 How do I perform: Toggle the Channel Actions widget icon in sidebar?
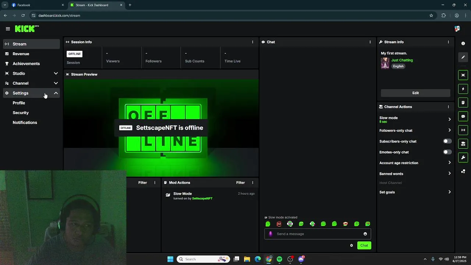(x=463, y=144)
